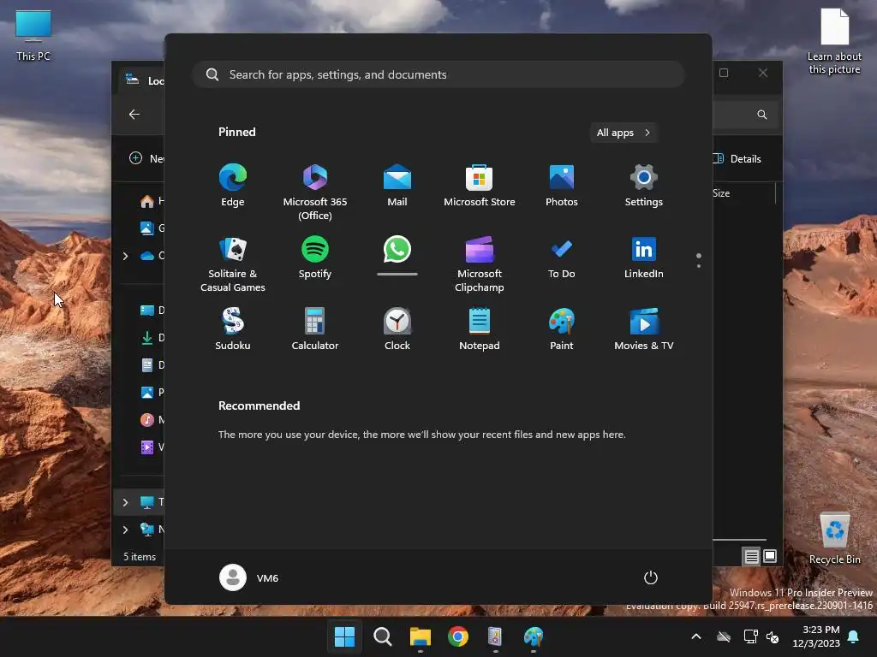The image size is (877, 657).
Task: Open Microsoft Clipchamp
Action: [x=480, y=265]
